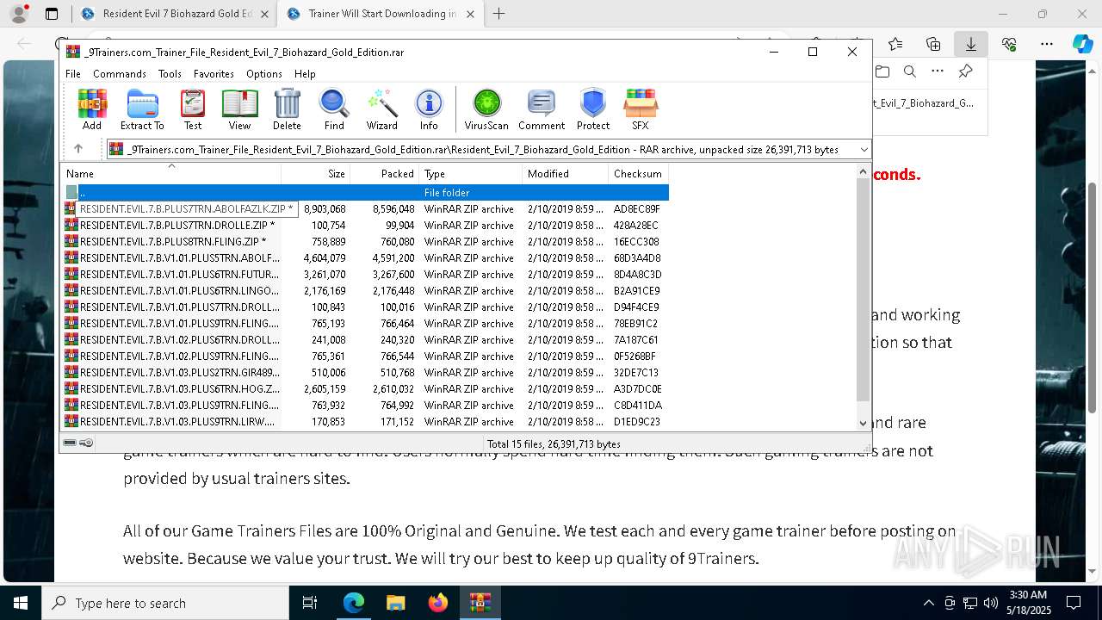Click the disk icon in WinRAR status bar

click(70, 443)
